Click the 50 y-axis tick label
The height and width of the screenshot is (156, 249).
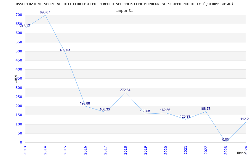(20, 133)
